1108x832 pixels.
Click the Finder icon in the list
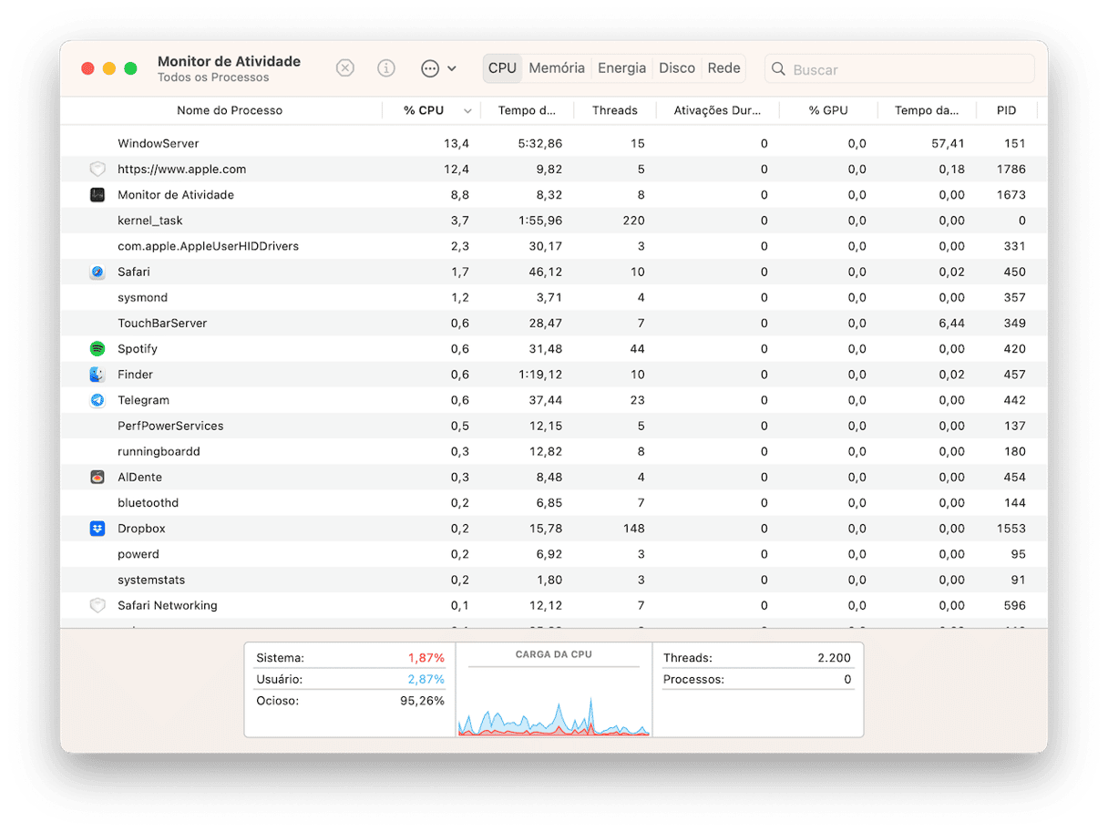(97, 375)
